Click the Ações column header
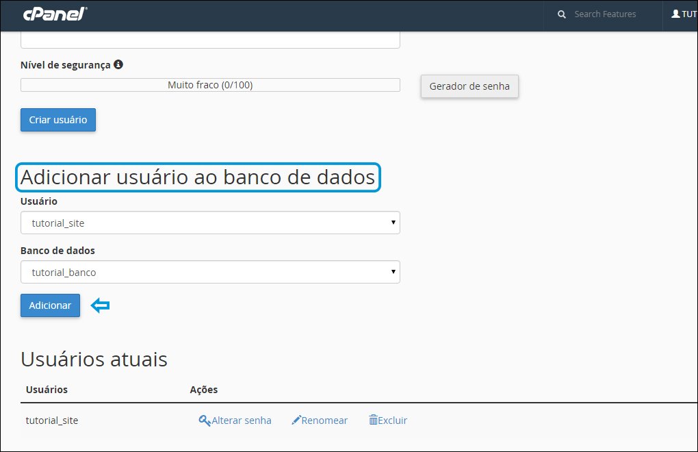Image resolution: width=698 pixels, height=452 pixels. point(204,390)
